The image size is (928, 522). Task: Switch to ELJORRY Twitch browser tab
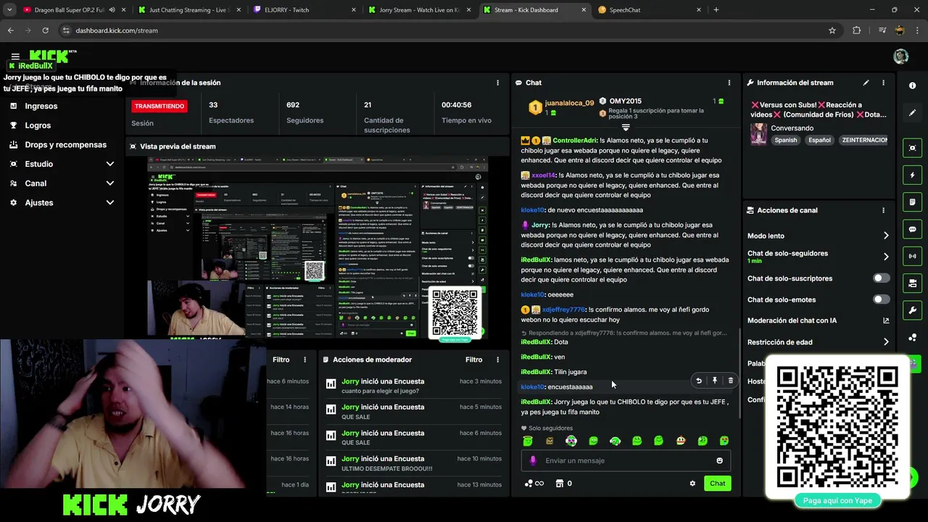(304, 10)
